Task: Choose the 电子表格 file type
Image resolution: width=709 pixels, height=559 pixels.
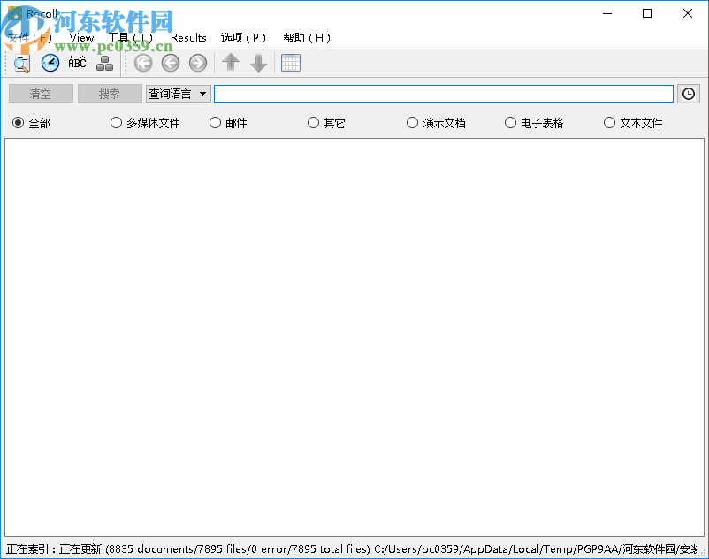Action: coord(510,123)
